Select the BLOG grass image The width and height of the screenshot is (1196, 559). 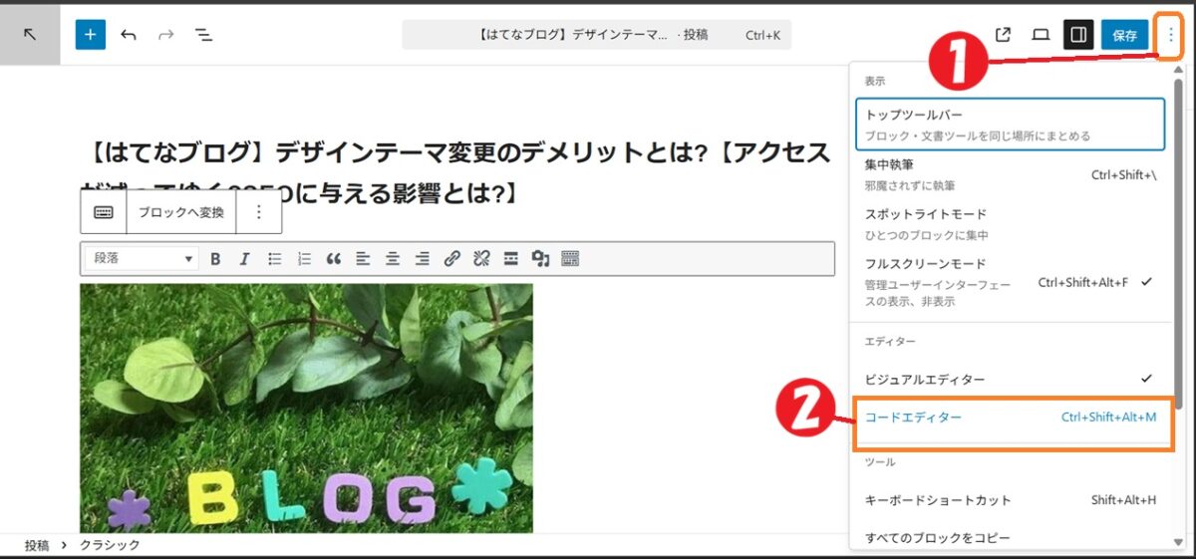pos(306,408)
